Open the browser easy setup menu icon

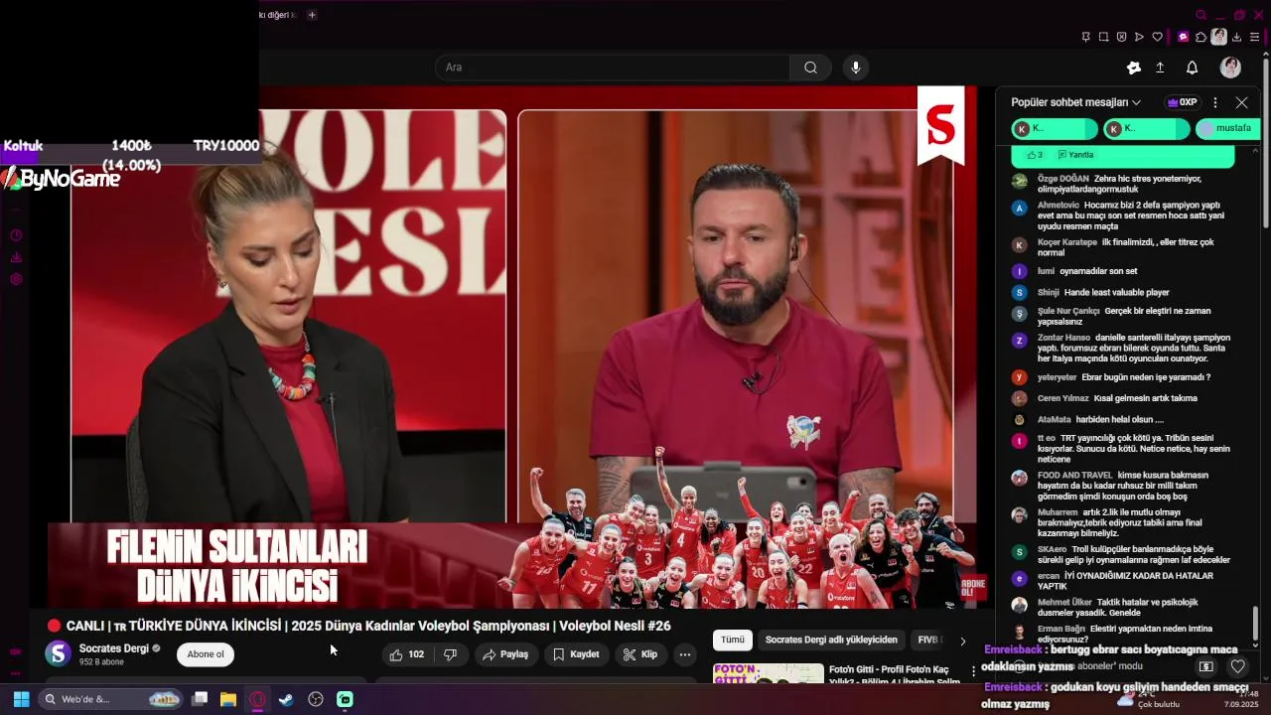pyautogui.click(x=1255, y=37)
